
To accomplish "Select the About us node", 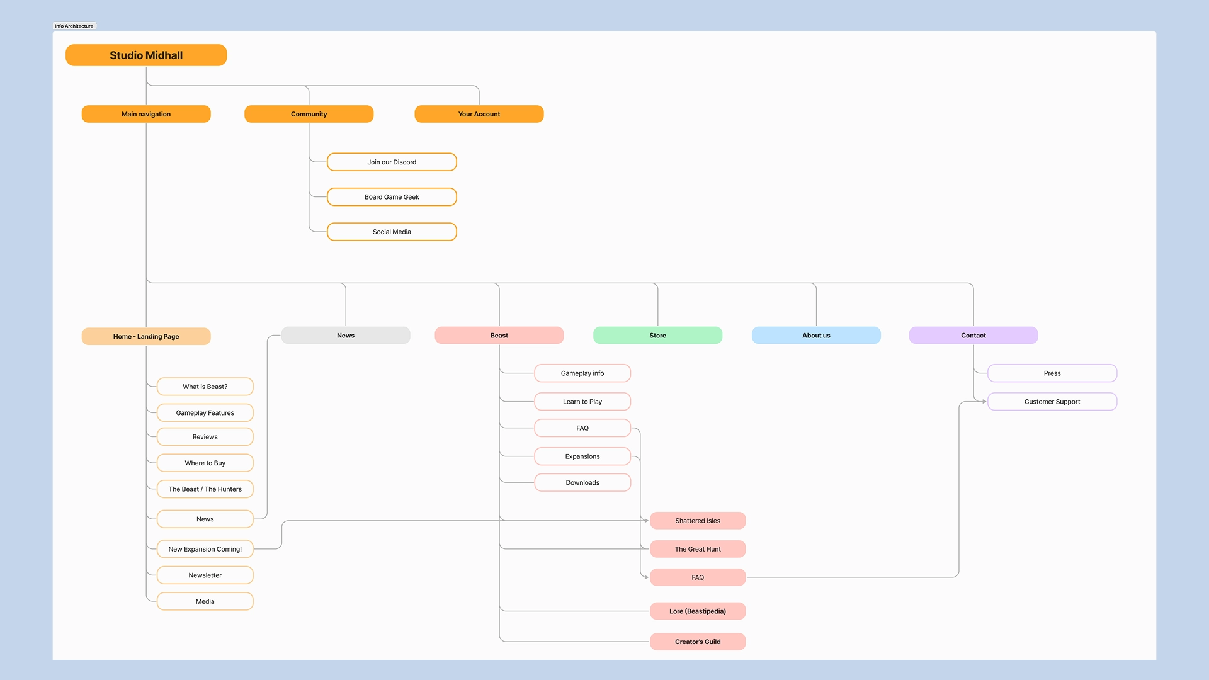I will [x=816, y=335].
